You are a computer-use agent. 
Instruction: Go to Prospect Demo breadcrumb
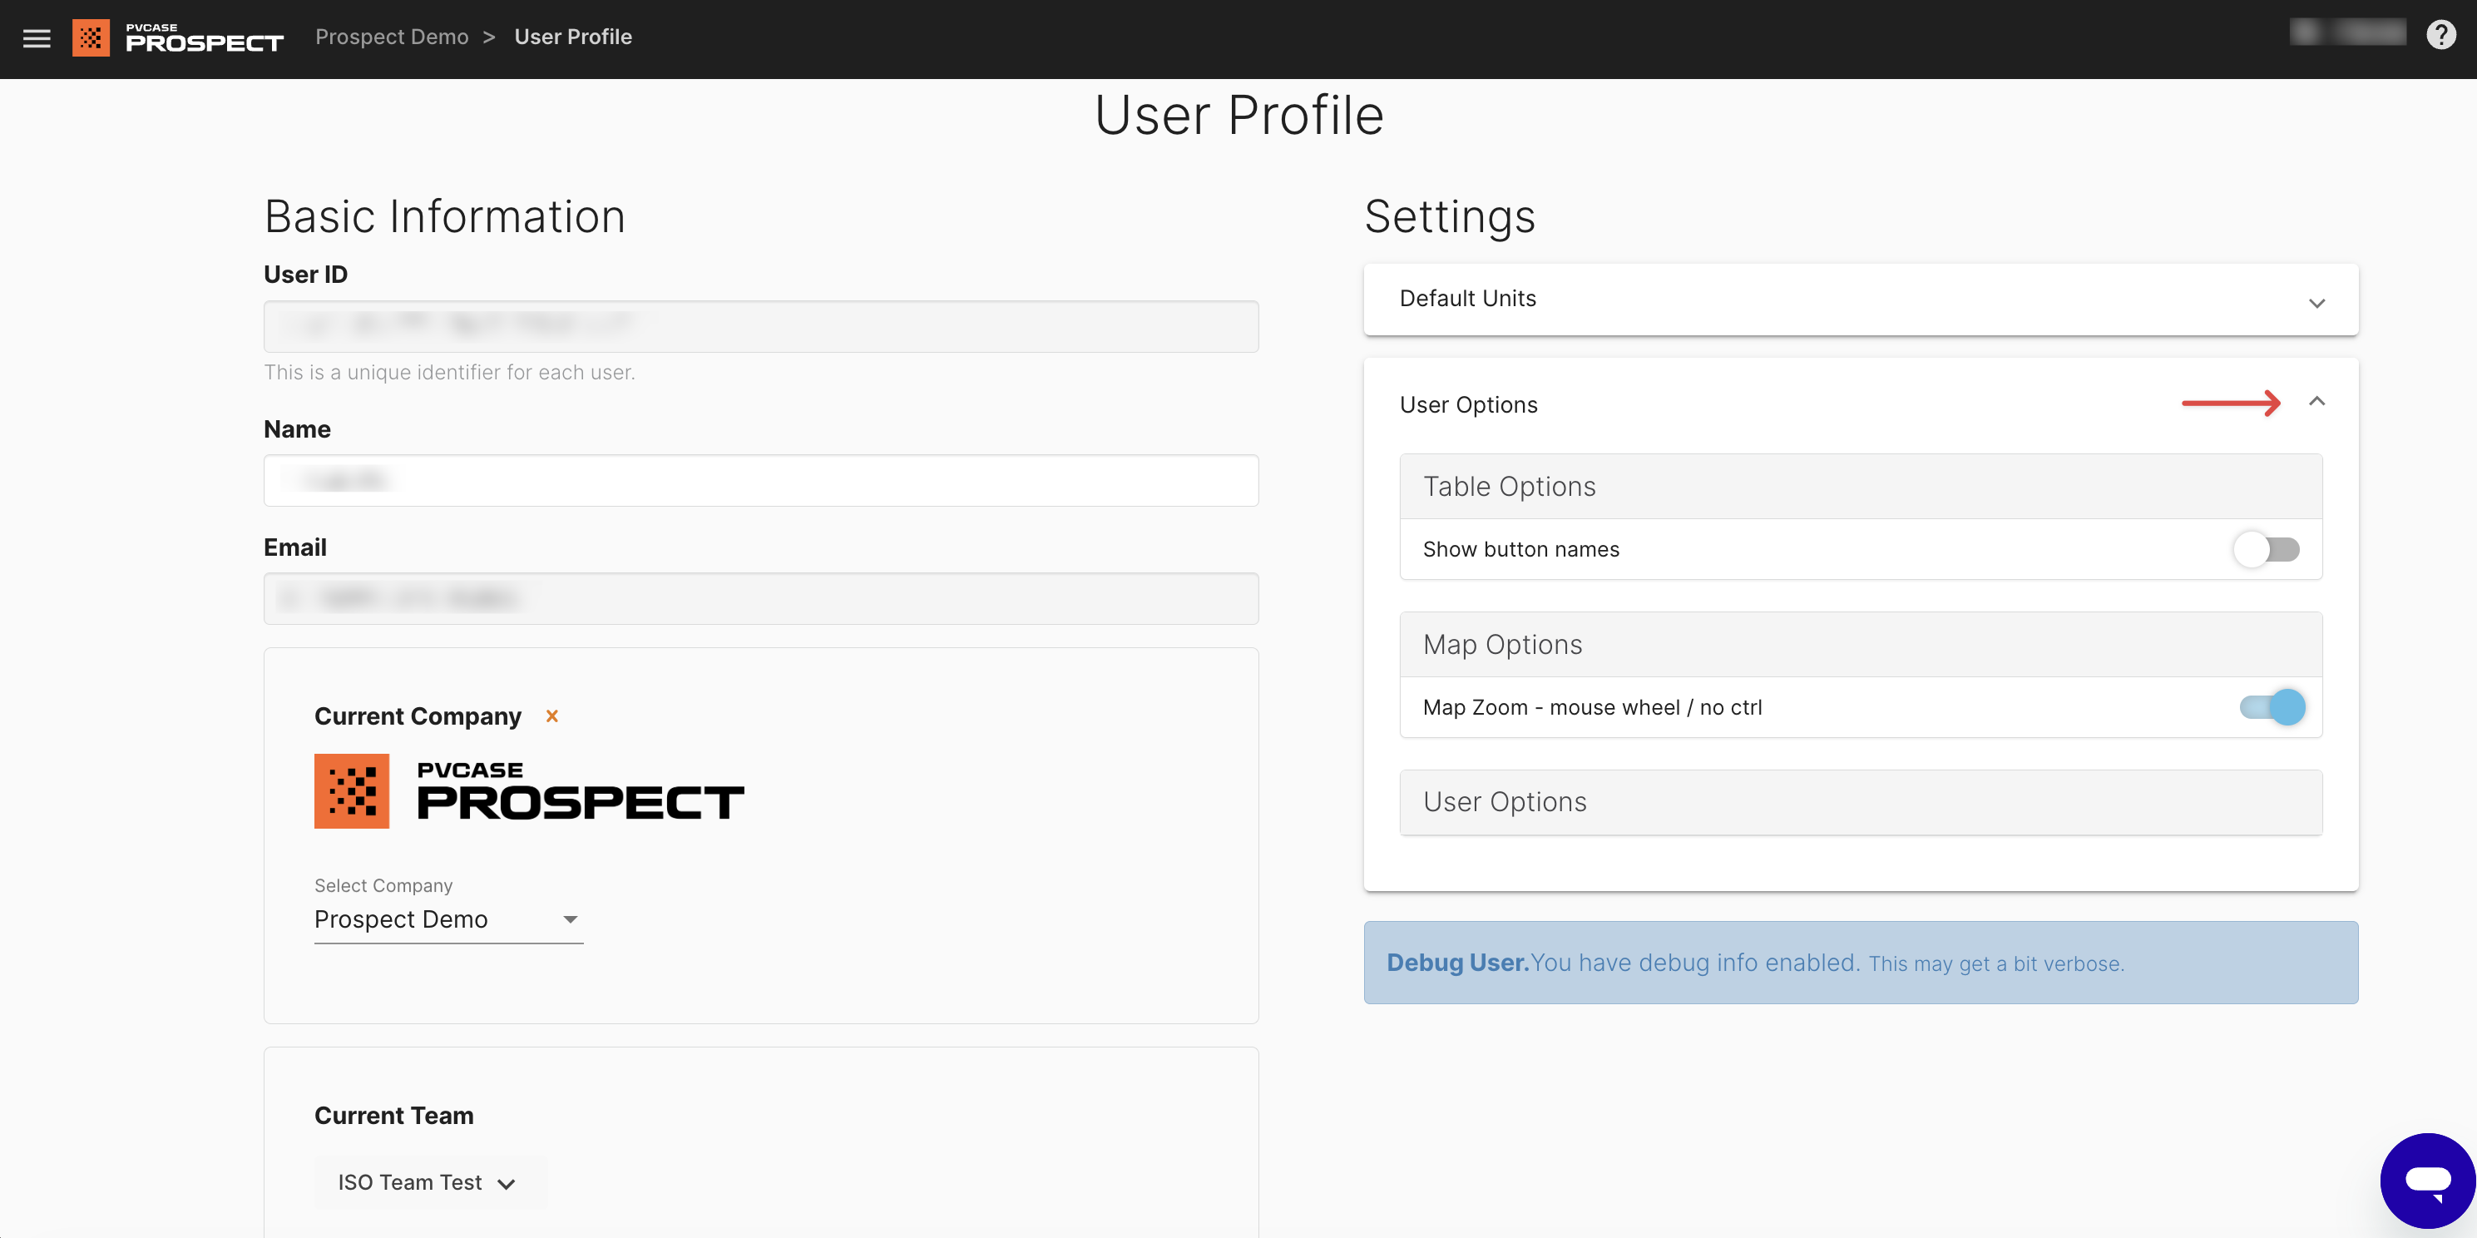click(x=393, y=37)
